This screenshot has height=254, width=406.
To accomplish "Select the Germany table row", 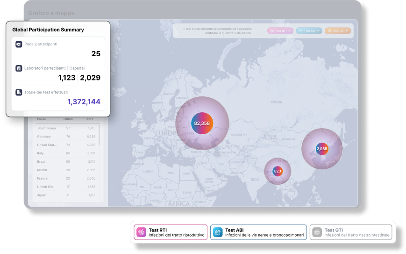I will point(66,137).
